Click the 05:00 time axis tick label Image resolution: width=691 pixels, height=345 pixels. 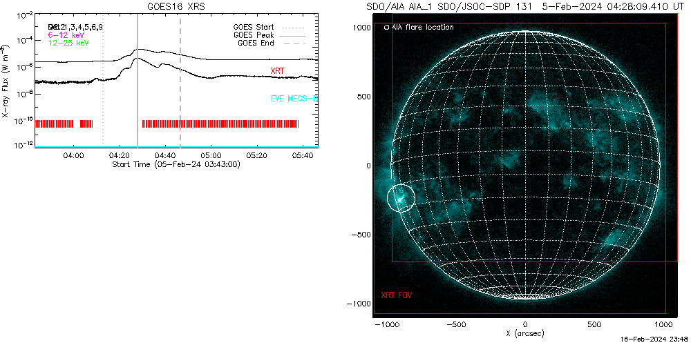pyautogui.click(x=211, y=155)
